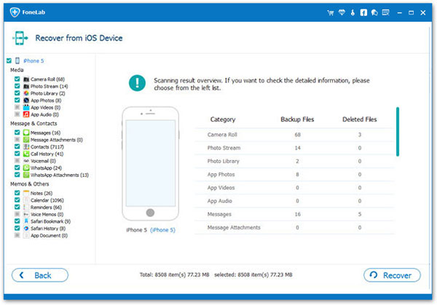The image size is (437, 305).
Task: Click the Backup Files column header
Action: (297, 119)
